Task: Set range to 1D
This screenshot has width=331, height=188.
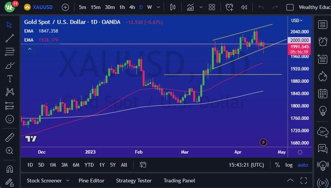Action: tap(30, 165)
